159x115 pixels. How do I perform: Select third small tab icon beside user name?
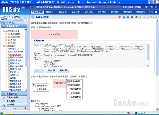pyautogui.click(x=26, y=19)
